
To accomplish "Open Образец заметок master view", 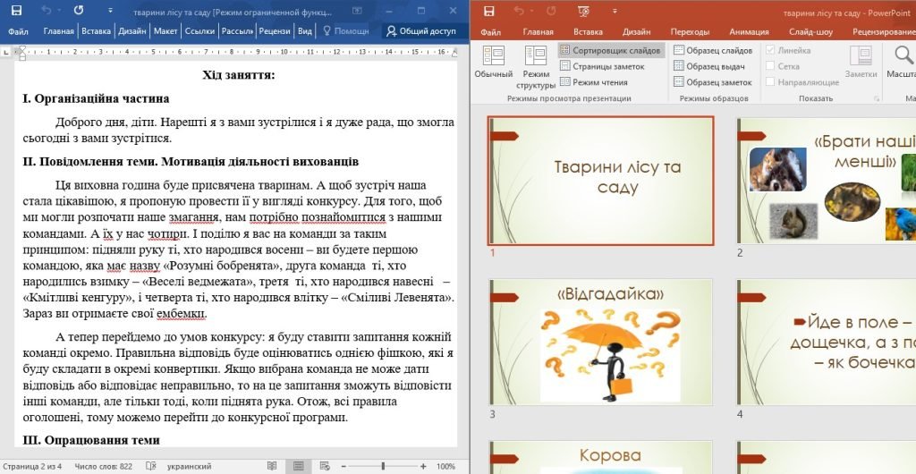I will pos(713,82).
